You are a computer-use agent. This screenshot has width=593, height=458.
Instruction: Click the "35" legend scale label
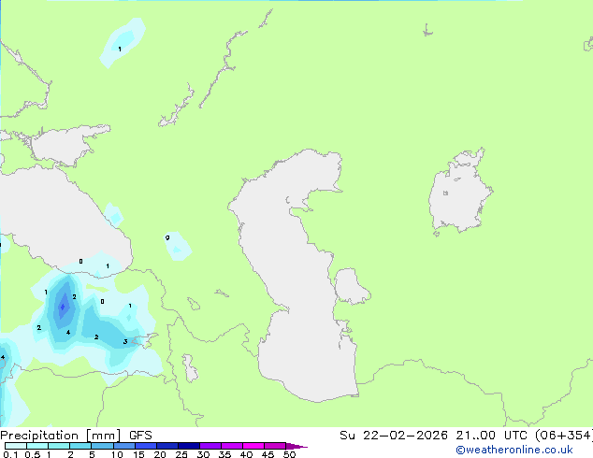click(224, 454)
